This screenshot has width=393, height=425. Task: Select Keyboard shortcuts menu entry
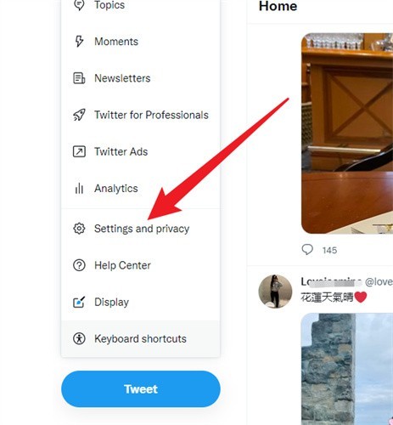141,338
